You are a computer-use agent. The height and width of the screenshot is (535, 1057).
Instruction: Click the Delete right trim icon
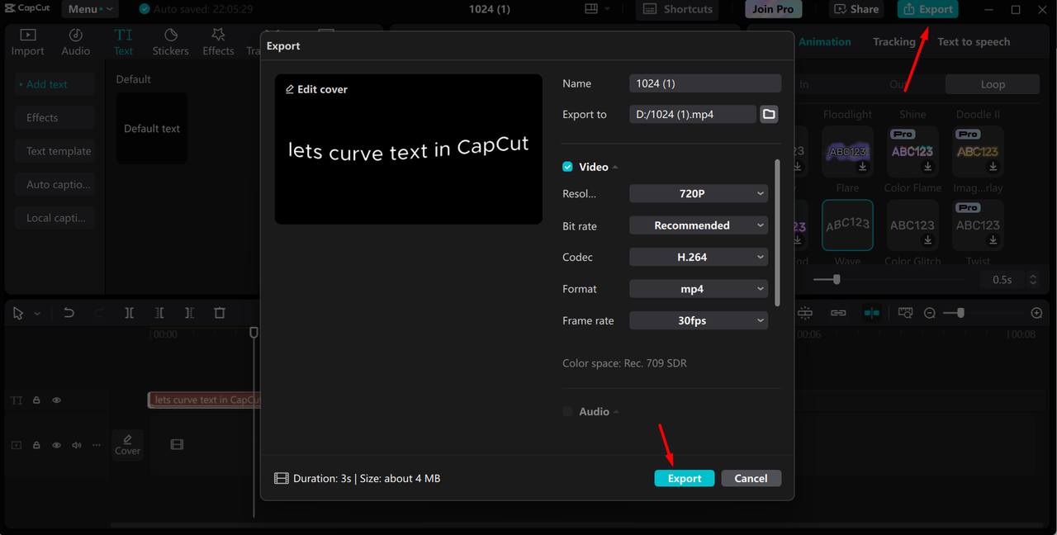[x=189, y=313]
